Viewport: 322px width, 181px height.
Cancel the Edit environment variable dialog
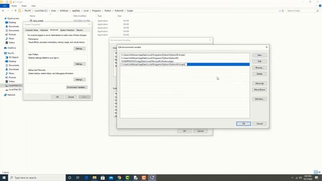coord(260,124)
